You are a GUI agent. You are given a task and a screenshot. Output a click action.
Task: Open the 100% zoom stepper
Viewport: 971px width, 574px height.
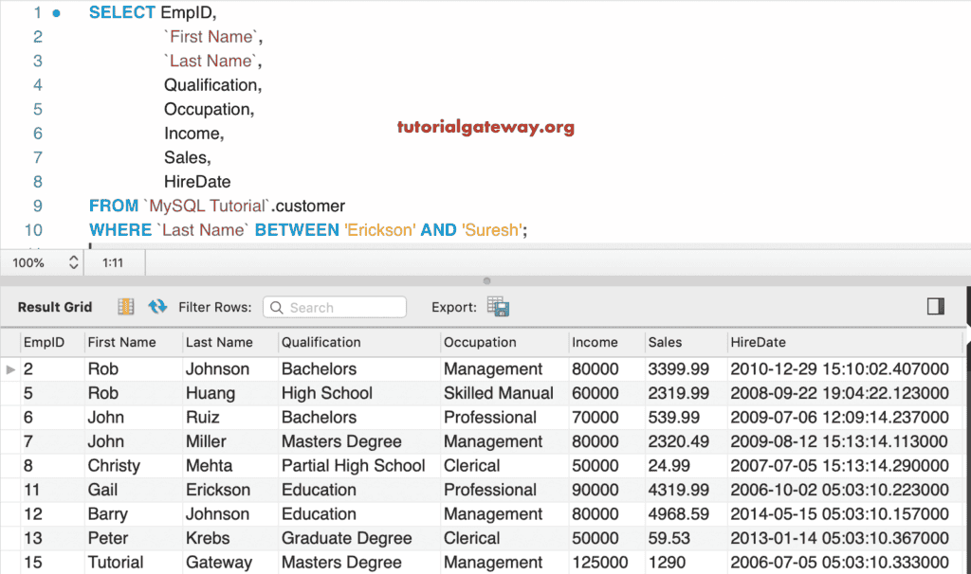pyautogui.click(x=73, y=262)
